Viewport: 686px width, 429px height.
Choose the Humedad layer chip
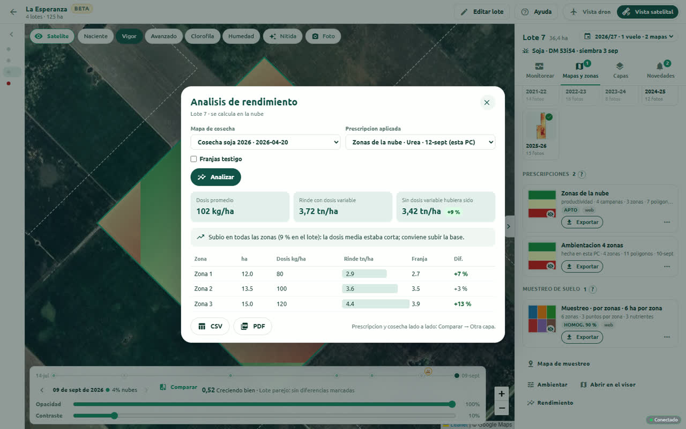(x=241, y=36)
